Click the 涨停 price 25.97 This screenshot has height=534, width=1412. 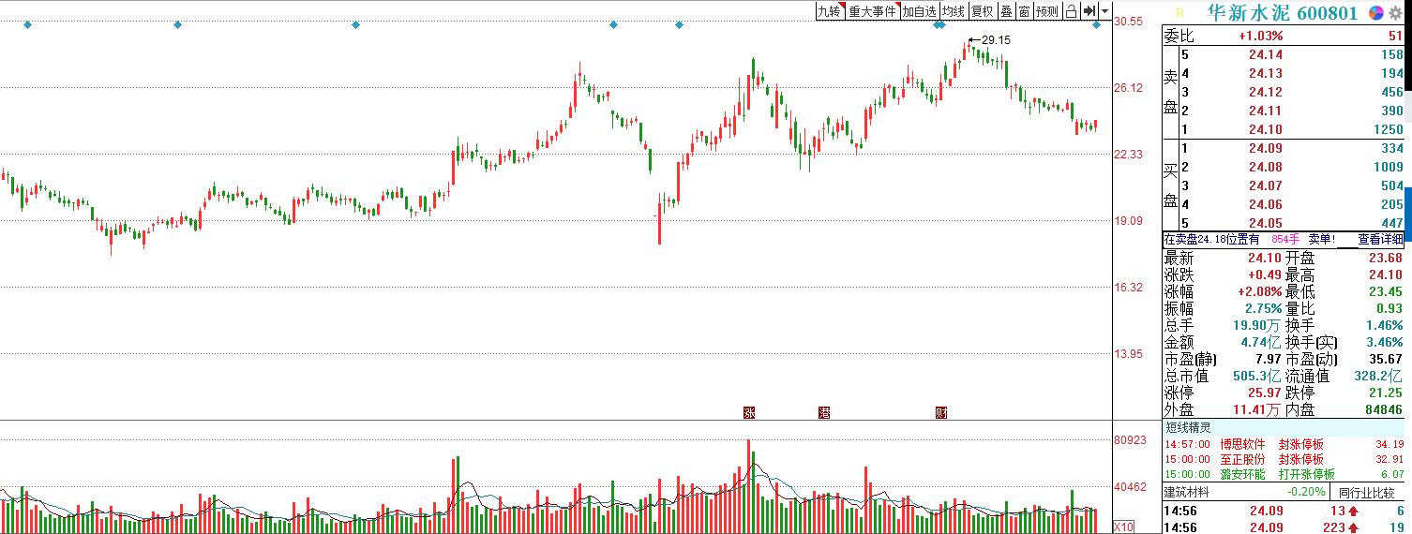click(x=1265, y=393)
